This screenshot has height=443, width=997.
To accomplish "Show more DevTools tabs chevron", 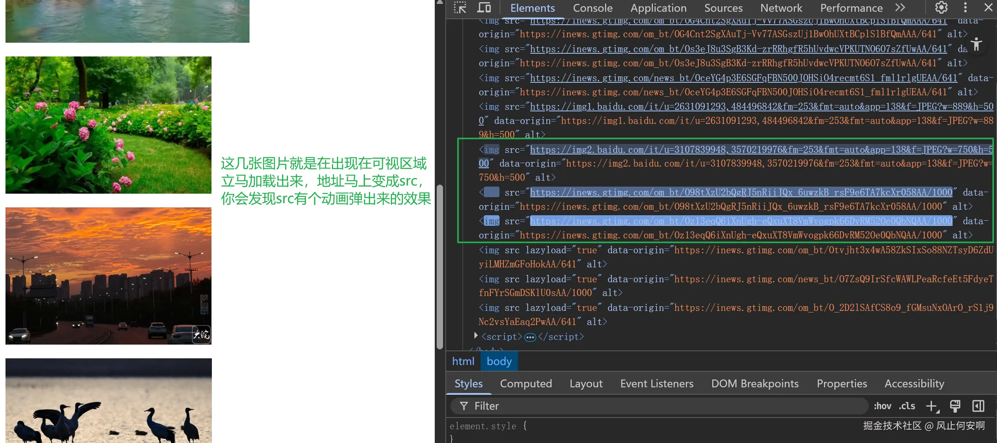I will (x=900, y=7).
